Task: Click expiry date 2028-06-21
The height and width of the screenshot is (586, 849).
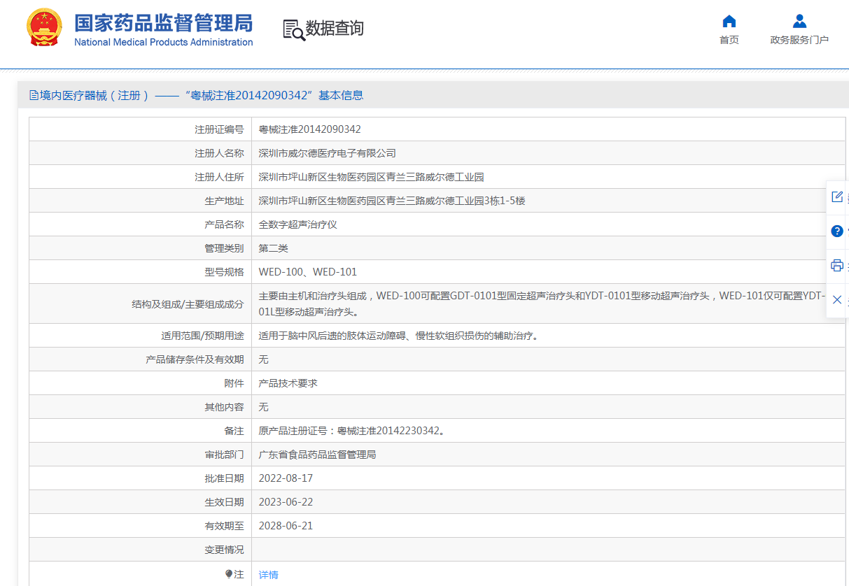Action: click(286, 526)
